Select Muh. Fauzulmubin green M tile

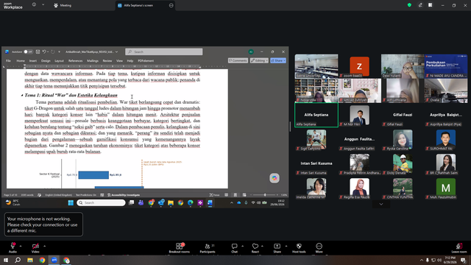[446, 188]
